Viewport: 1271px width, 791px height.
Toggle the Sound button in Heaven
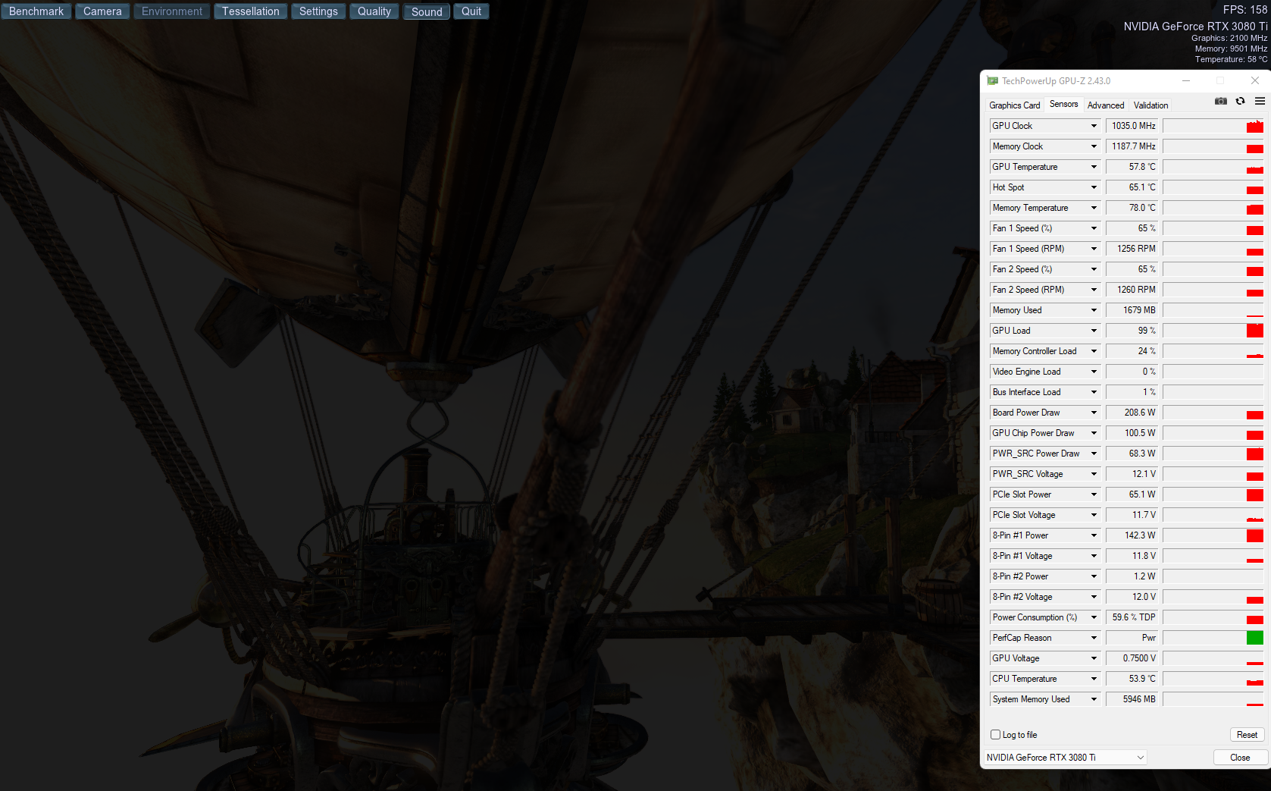pos(427,11)
